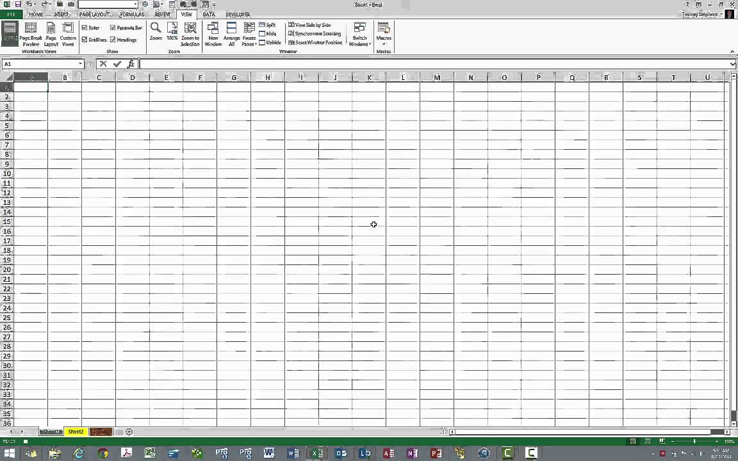Uncheck the Headings checkbox
The height and width of the screenshot is (461, 738).
[x=113, y=40]
